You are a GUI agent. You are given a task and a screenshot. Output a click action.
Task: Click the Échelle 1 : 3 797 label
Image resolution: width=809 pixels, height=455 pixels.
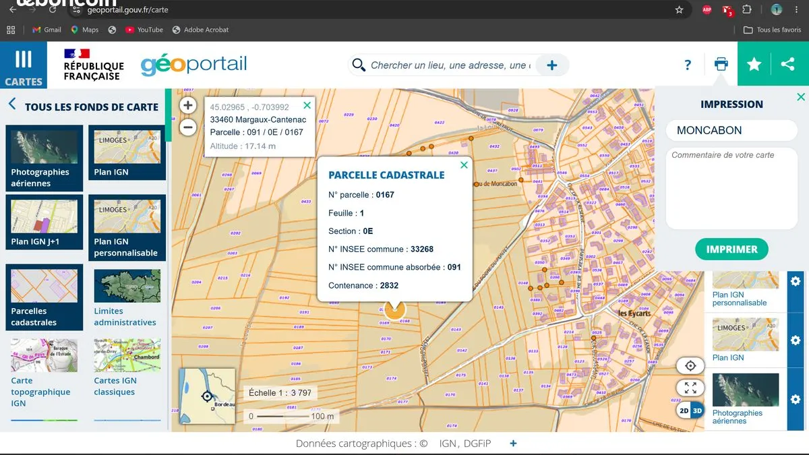[x=280, y=392]
